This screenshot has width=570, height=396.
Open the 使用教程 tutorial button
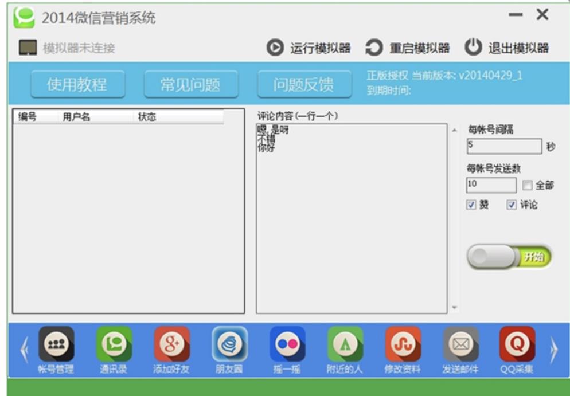point(78,84)
